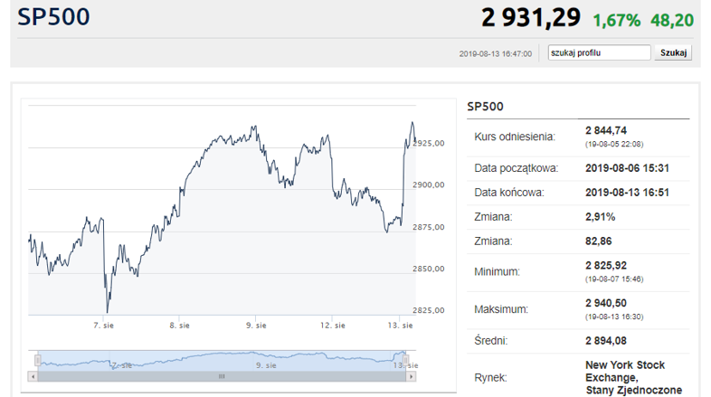
Task: Click the '7. sie' date label on the chart axis
Action: pyautogui.click(x=103, y=326)
